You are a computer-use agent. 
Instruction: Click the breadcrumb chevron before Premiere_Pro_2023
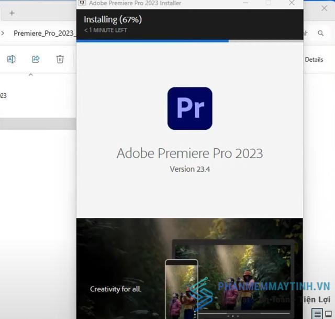point(3,33)
